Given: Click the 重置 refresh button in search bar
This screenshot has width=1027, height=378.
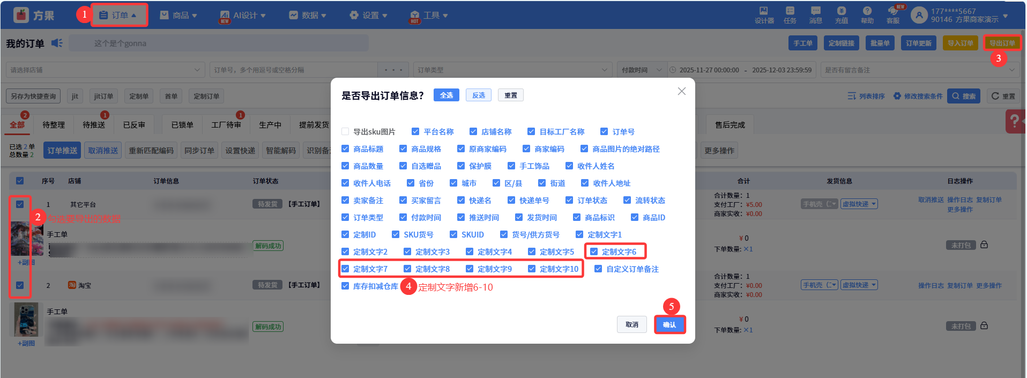Looking at the screenshot, I should tap(1003, 96).
